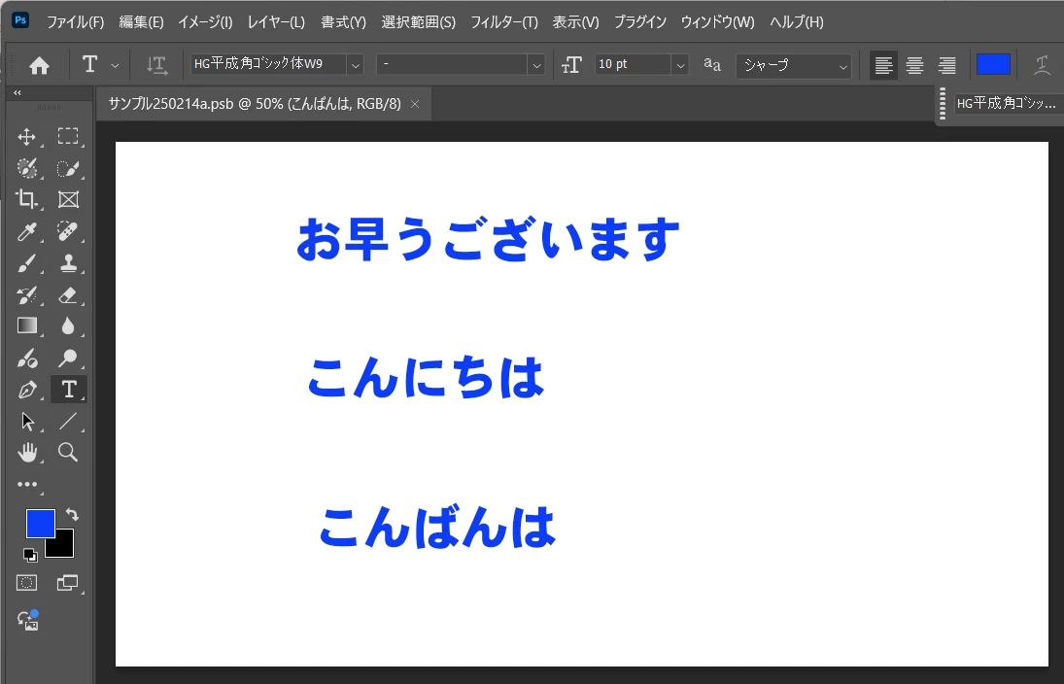Expand the font size dropdown
This screenshot has height=684, width=1064.
coord(680,65)
